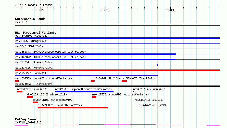The image size is (227, 128).
Task: Select the esv2637856 thick red bar
Action: click(x=117, y=70)
